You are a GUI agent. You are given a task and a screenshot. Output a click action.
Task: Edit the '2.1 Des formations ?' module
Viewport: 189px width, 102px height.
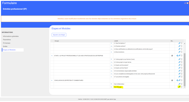point(179,43)
